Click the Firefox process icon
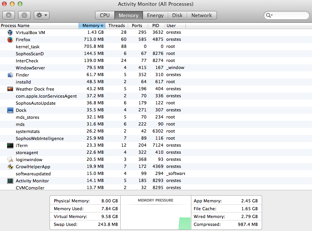This screenshot has width=312, height=231. (x=10, y=40)
